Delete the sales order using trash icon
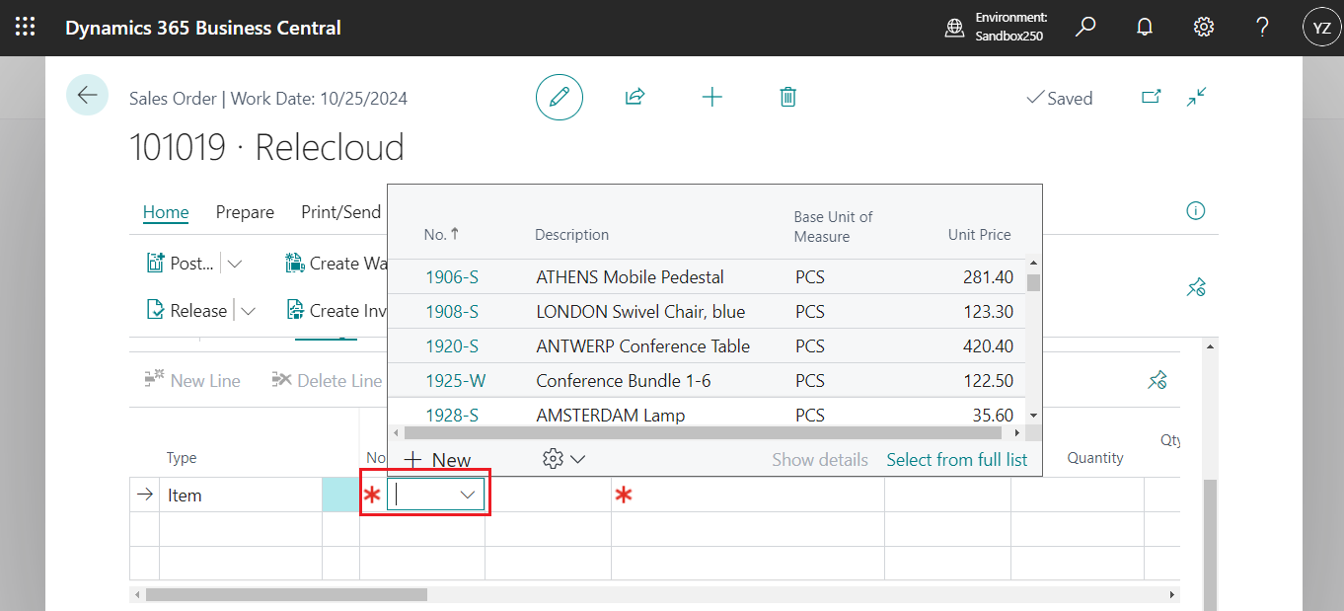The height and width of the screenshot is (611, 1344). [787, 96]
